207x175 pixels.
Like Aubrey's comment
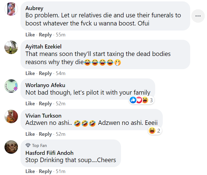coord(30,35)
